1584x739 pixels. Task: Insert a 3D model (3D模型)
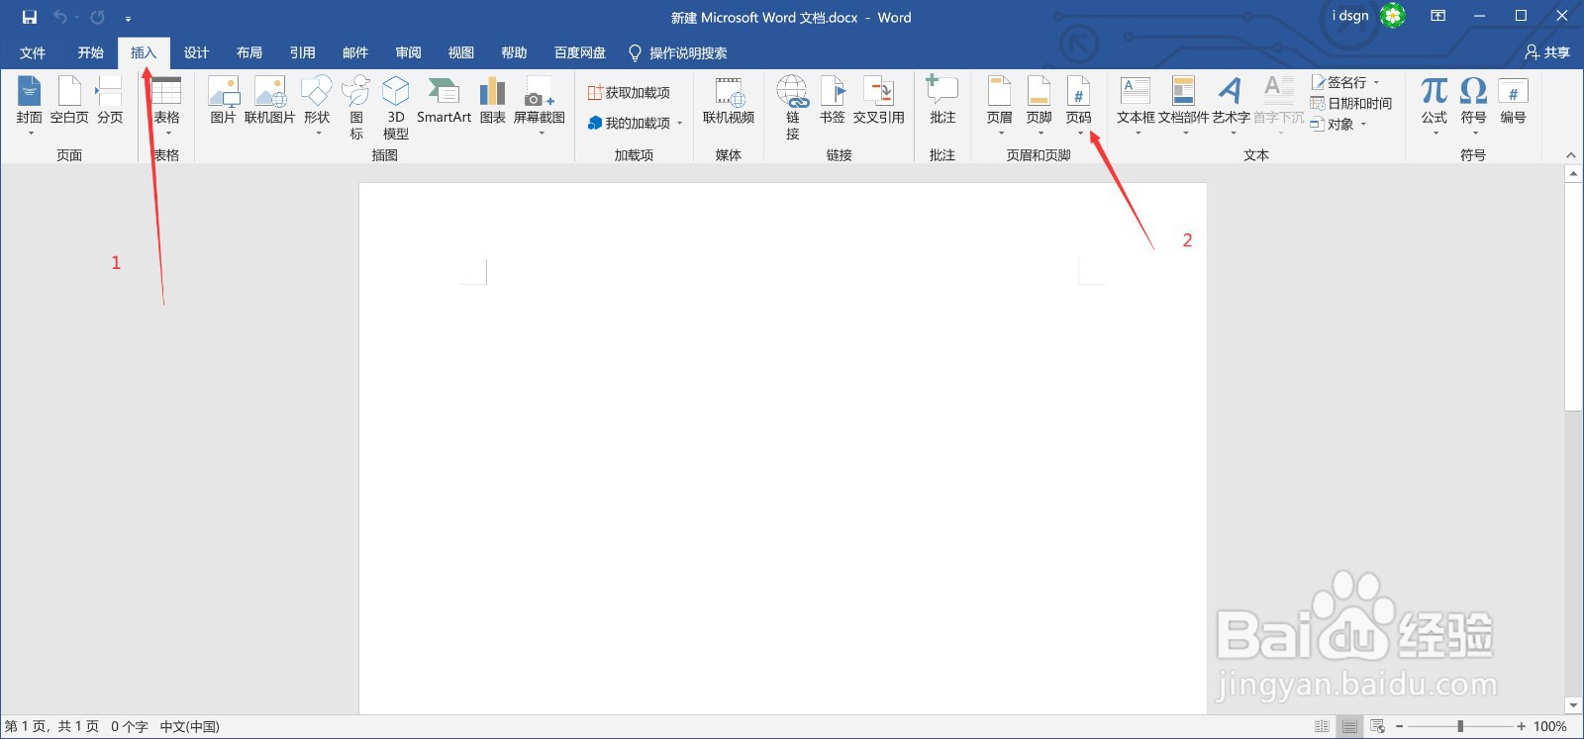point(396,107)
